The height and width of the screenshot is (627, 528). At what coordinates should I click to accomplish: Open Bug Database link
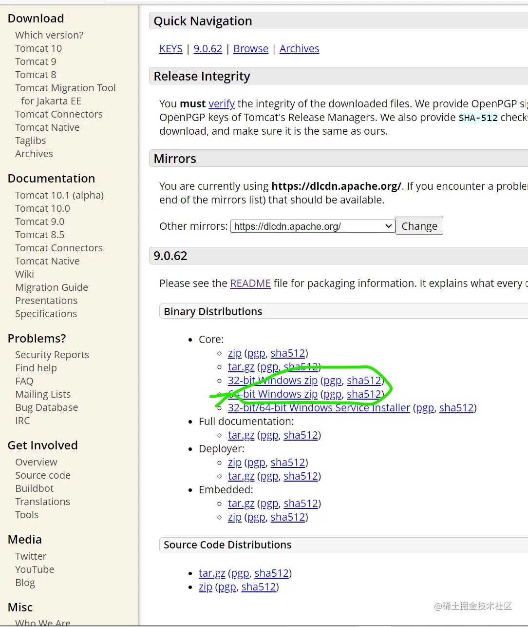[47, 407]
